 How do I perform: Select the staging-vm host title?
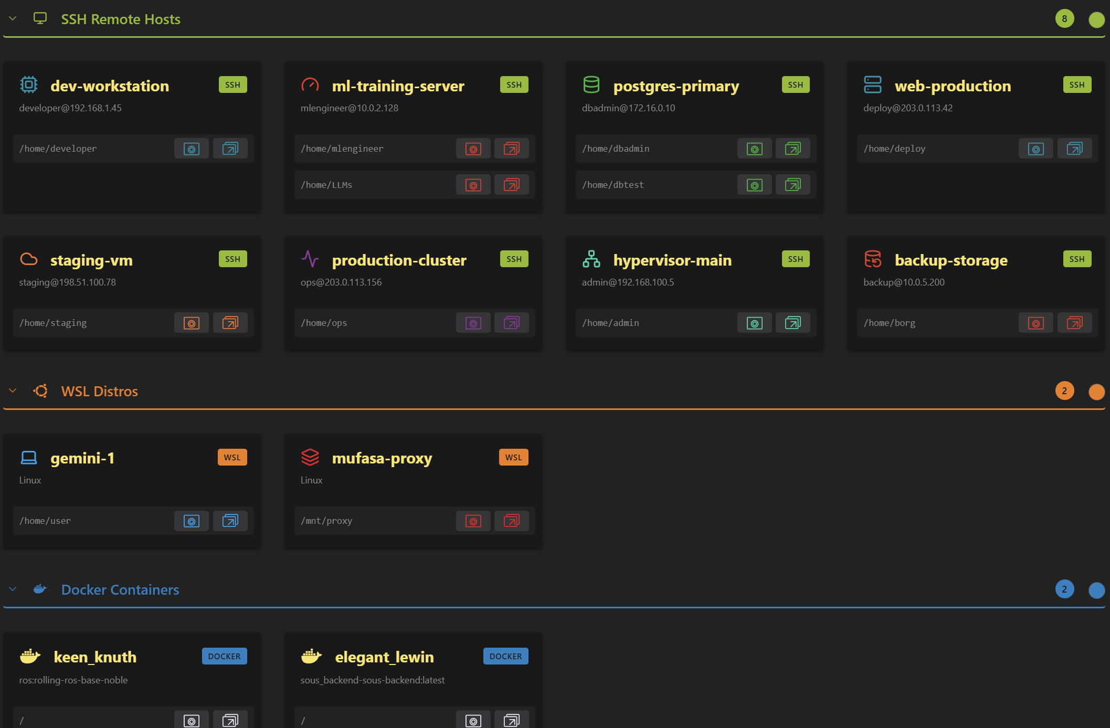click(91, 260)
